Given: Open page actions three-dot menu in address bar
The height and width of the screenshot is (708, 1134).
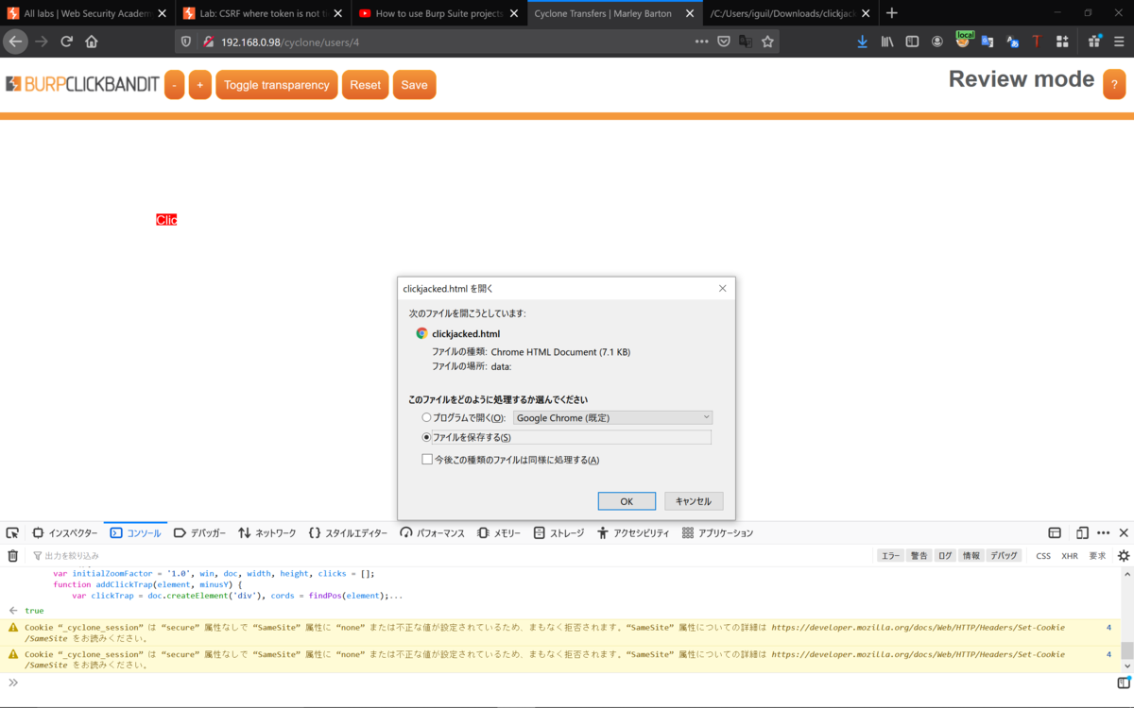Looking at the screenshot, I should pyautogui.click(x=701, y=42).
